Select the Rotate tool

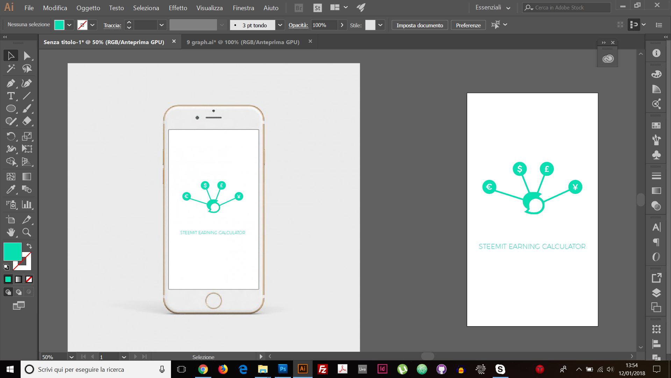pyautogui.click(x=11, y=136)
